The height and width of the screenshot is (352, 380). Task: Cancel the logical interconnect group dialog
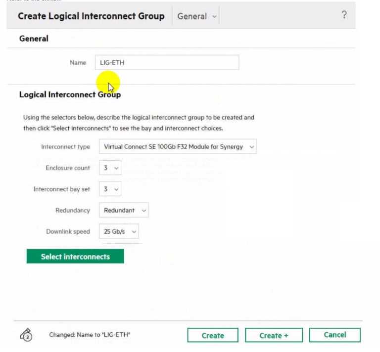(334, 335)
